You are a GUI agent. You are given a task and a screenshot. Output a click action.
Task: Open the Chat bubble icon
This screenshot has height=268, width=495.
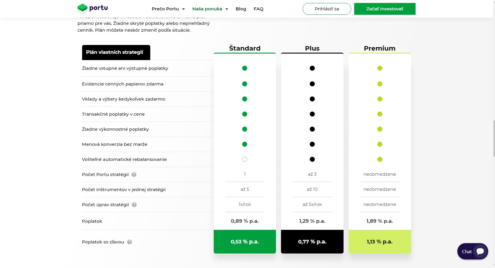(x=480, y=251)
